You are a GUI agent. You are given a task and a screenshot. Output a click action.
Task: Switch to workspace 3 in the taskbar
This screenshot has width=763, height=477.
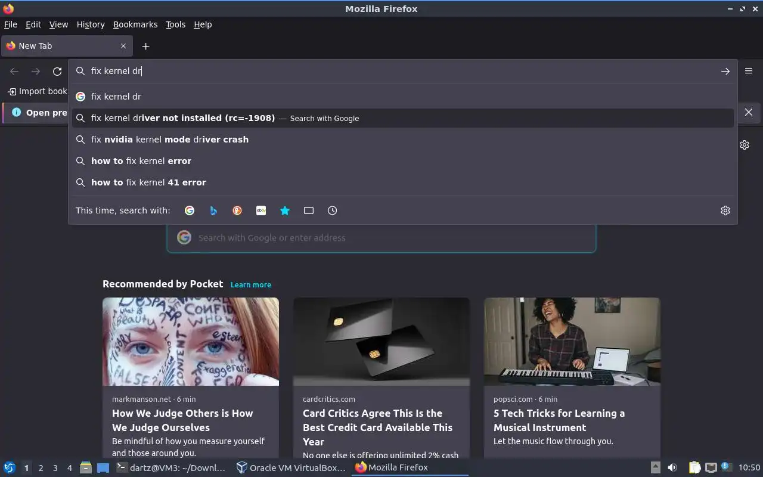coord(55,468)
